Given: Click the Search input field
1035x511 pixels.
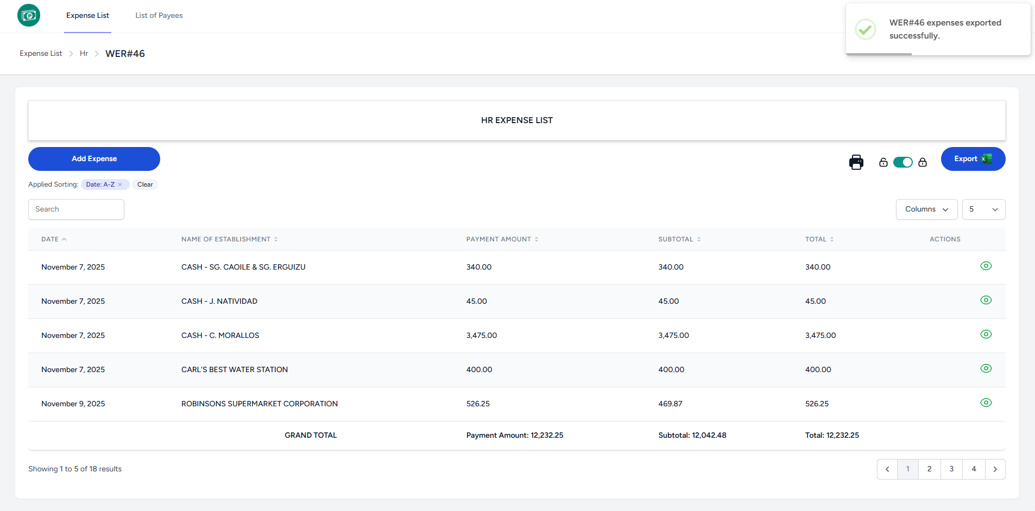Looking at the screenshot, I should click(76, 209).
